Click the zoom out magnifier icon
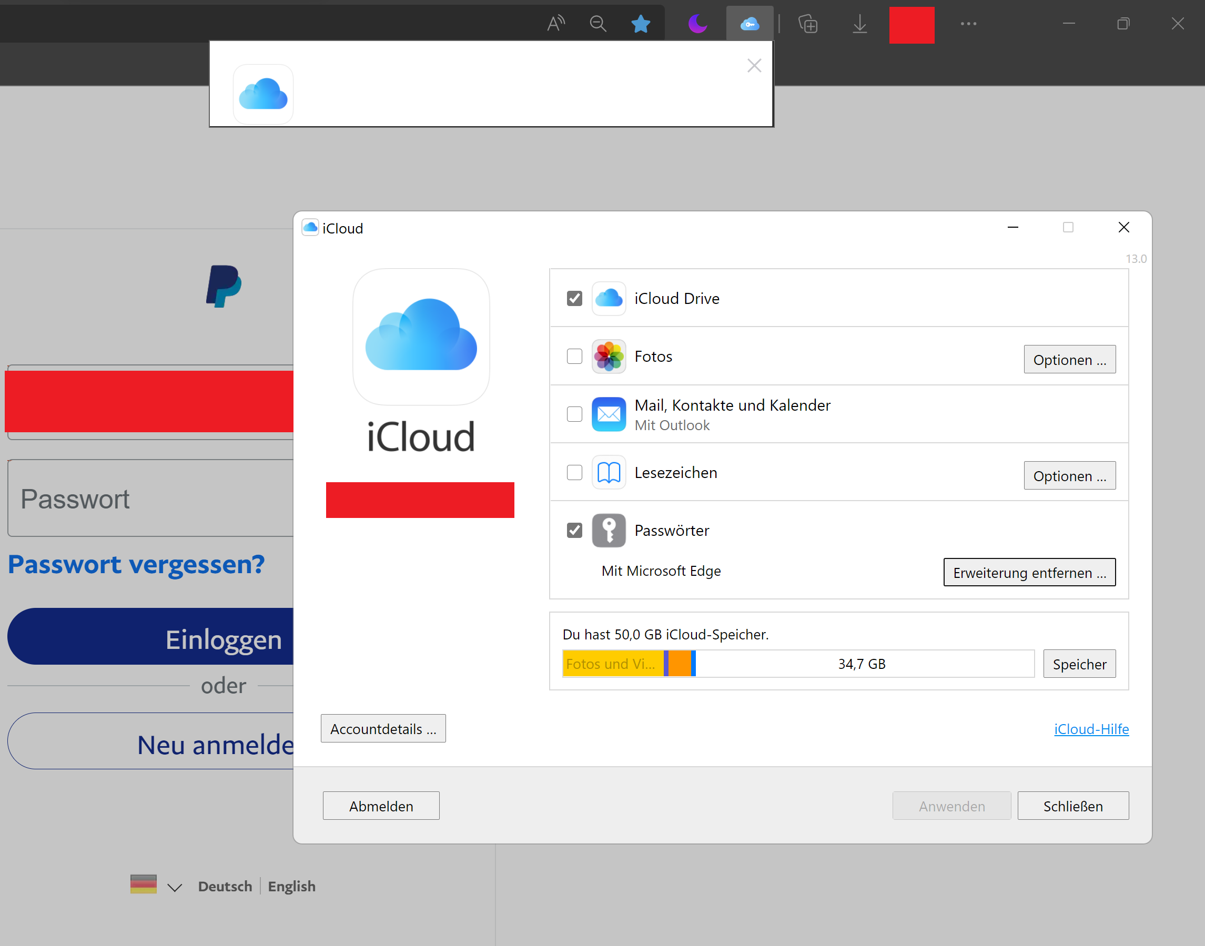1205x946 pixels. [598, 24]
